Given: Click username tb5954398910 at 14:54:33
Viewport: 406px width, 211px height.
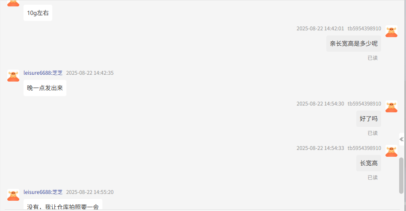Looking at the screenshot, I should tap(364, 148).
